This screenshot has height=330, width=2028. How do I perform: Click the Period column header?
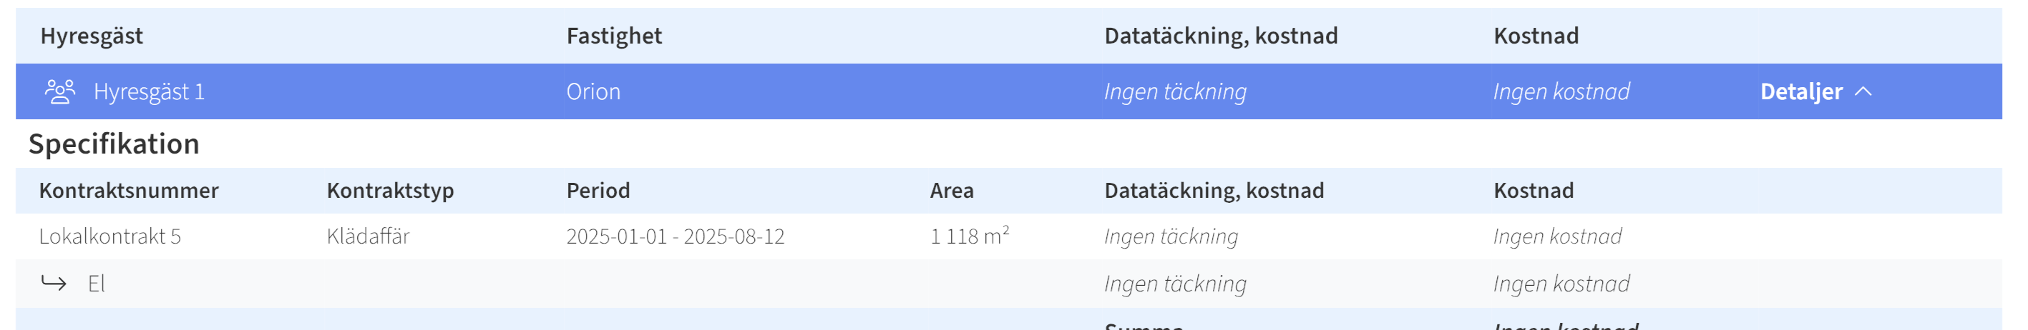tap(598, 191)
